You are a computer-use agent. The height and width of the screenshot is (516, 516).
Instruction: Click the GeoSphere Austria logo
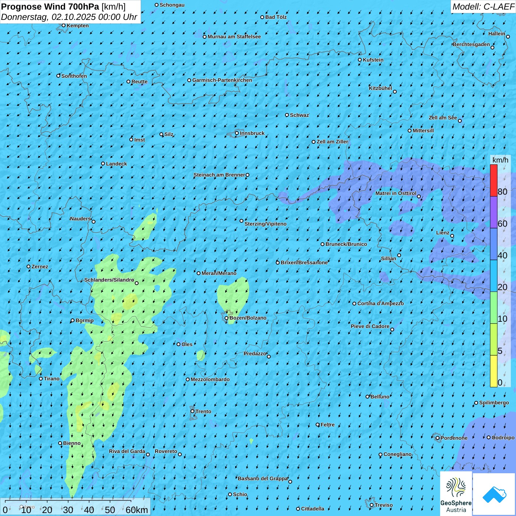[x=456, y=494]
